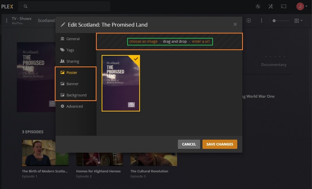Open the grid view mode dropdown
The width and height of the screenshot is (312, 189).
[298, 21]
